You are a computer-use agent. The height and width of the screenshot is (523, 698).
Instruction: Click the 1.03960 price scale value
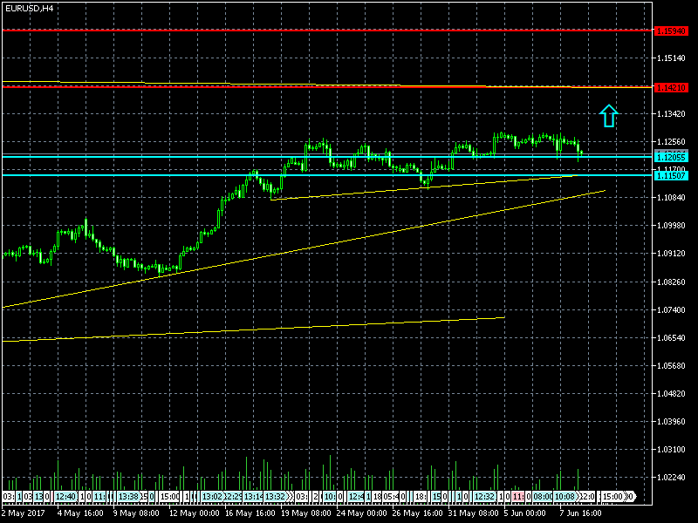[x=671, y=422]
